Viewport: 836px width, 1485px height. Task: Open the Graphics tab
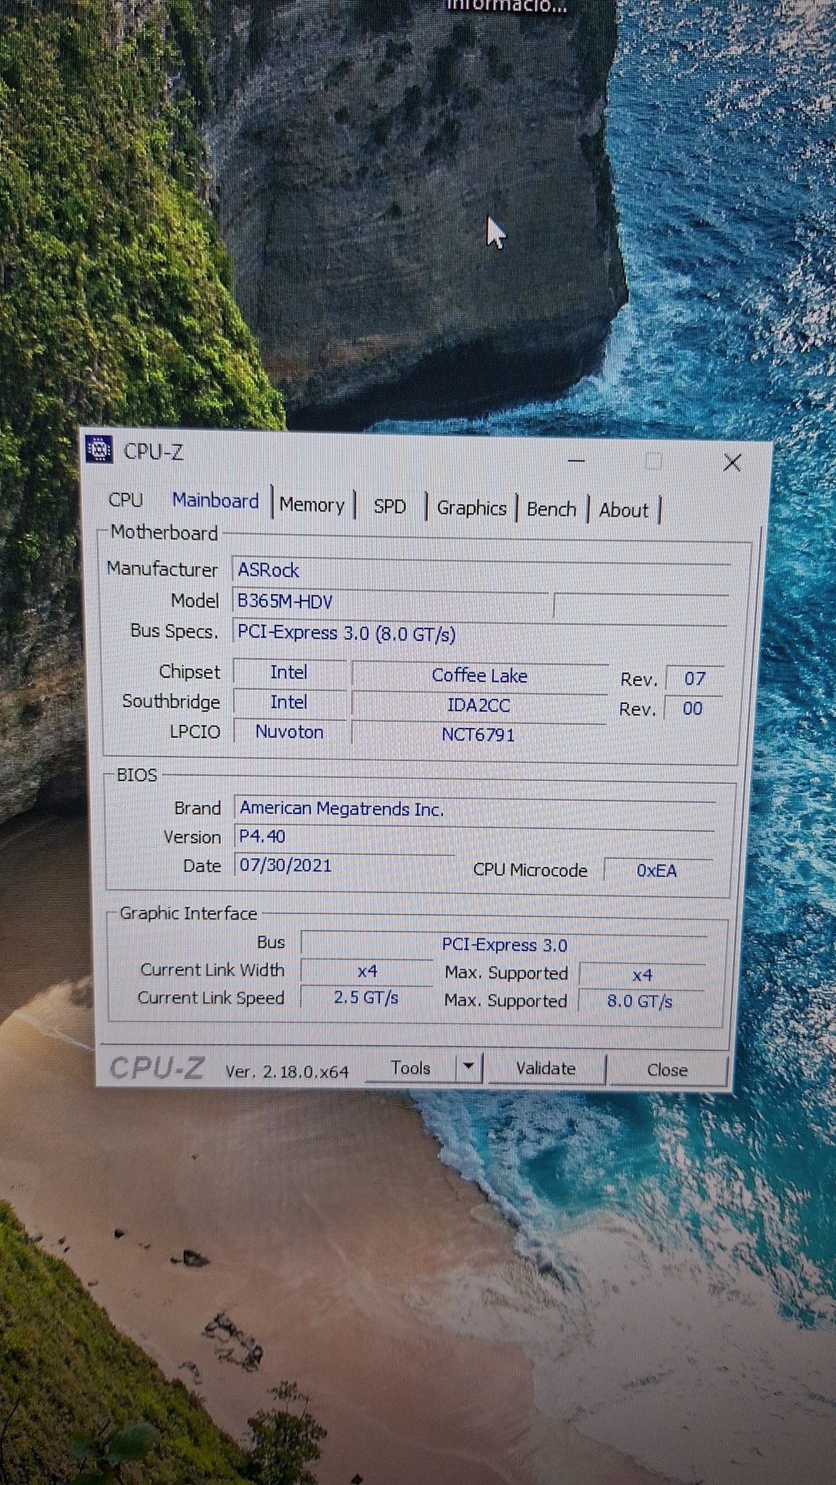(x=471, y=508)
